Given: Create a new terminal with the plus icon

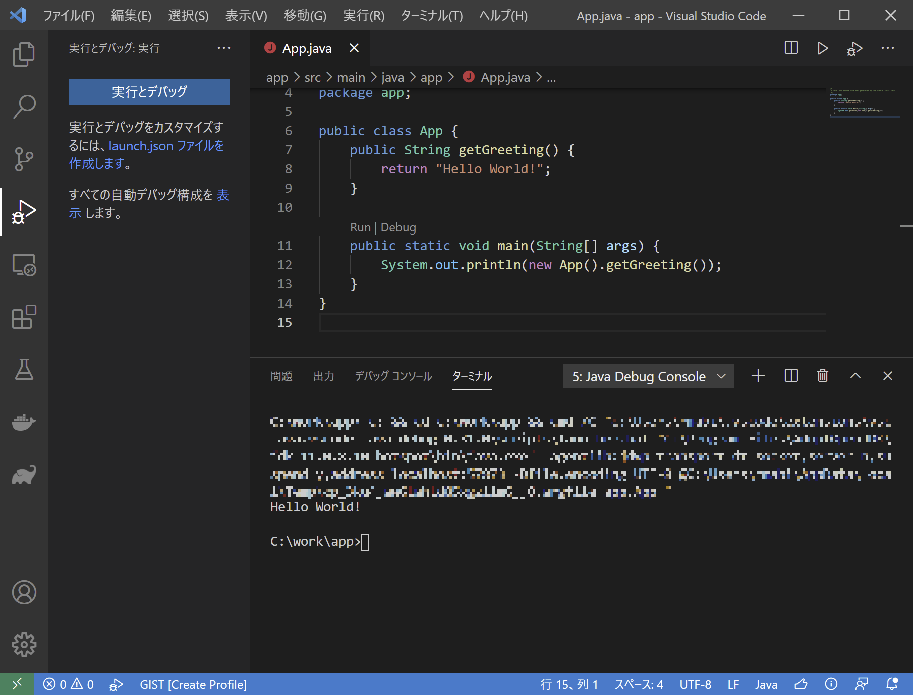Looking at the screenshot, I should [x=758, y=376].
